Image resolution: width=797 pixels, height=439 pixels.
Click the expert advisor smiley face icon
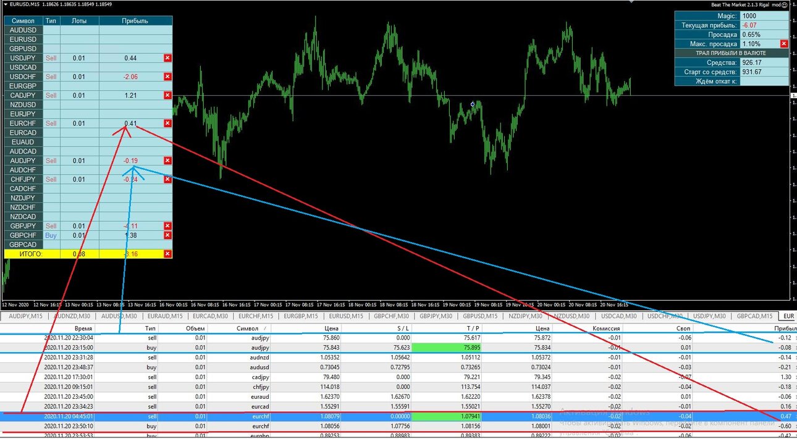(x=785, y=5)
